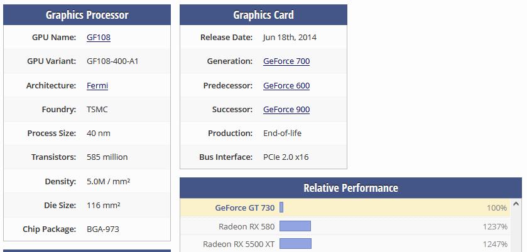This screenshot has height=252, width=527.
Task: Select the highlighted GeForce GT 730 row label
Action: 245,207
